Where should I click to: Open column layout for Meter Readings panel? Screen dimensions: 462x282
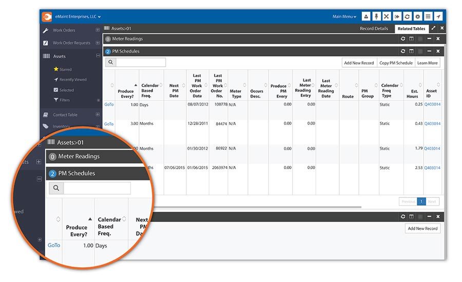pyautogui.click(x=412, y=38)
